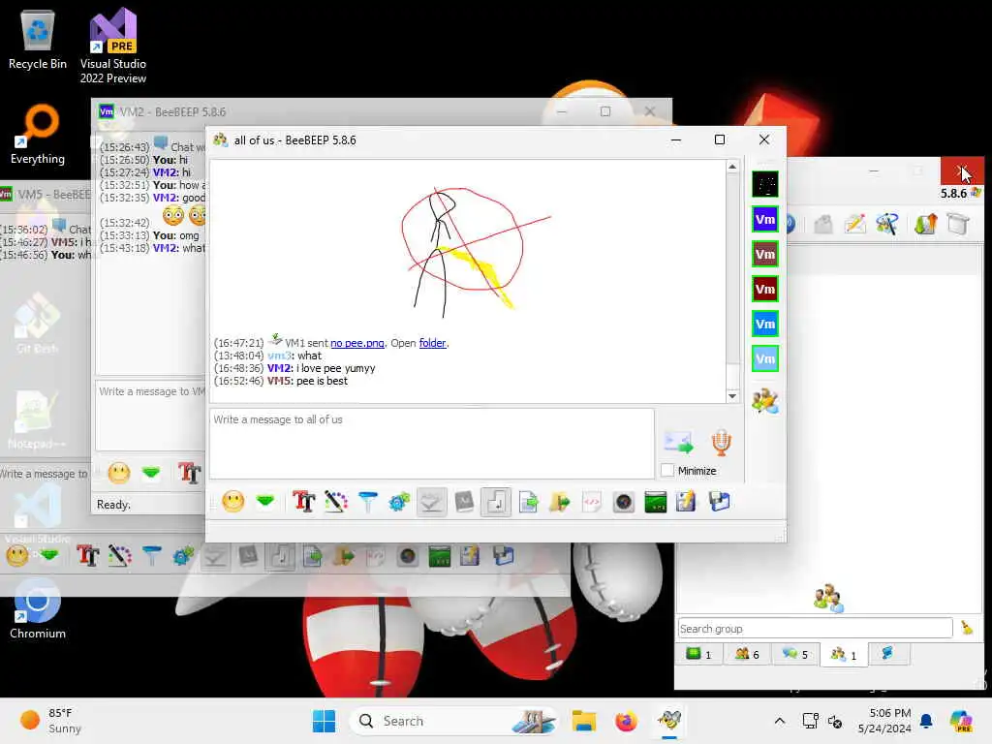Open chat settings gears icon in all of us

click(x=399, y=503)
